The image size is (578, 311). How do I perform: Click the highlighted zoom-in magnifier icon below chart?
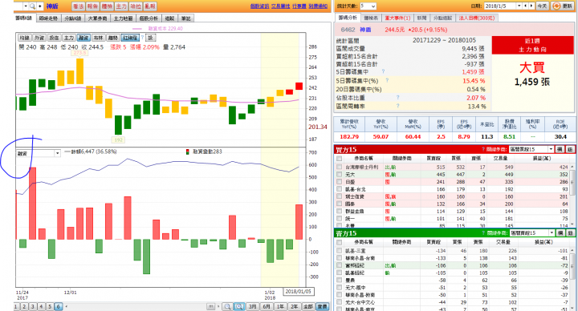239,306
